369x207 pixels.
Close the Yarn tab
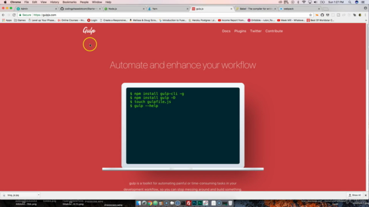(x=187, y=9)
